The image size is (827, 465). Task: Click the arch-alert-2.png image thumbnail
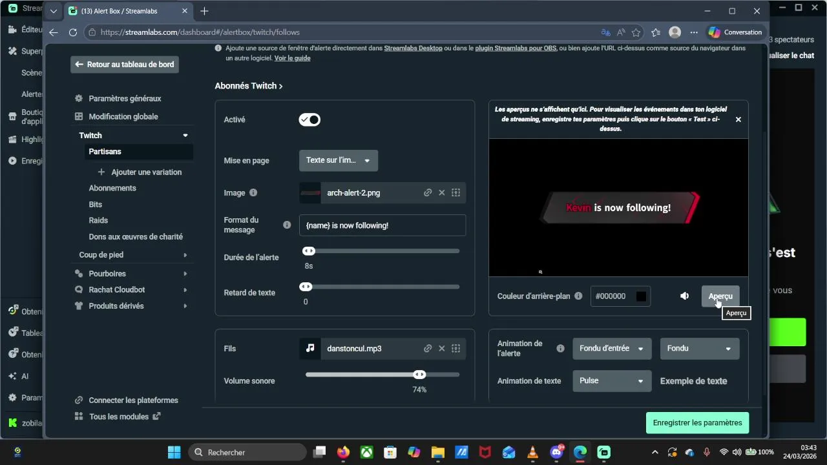pyautogui.click(x=310, y=192)
